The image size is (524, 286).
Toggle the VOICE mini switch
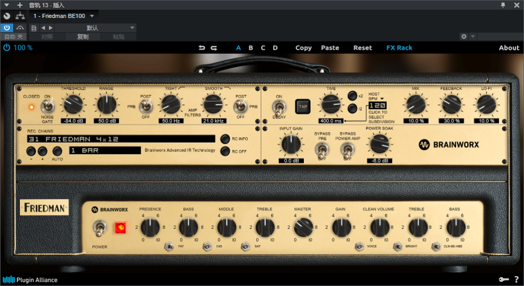pyautogui.click(x=360, y=247)
